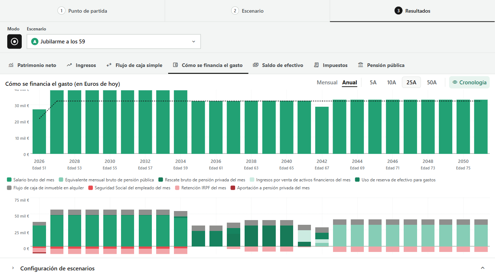This screenshot has width=495, height=278.
Task: Click the eye icon beside Cronología
Action: [x=455, y=83]
